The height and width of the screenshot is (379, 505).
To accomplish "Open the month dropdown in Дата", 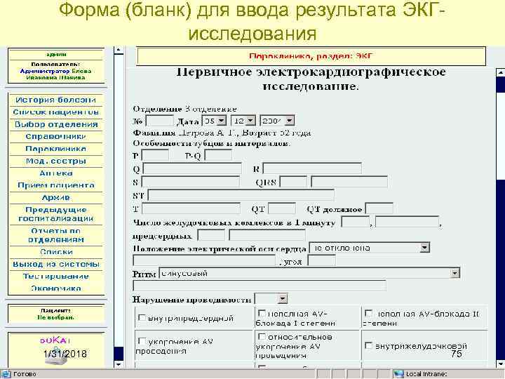I will [x=251, y=121].
